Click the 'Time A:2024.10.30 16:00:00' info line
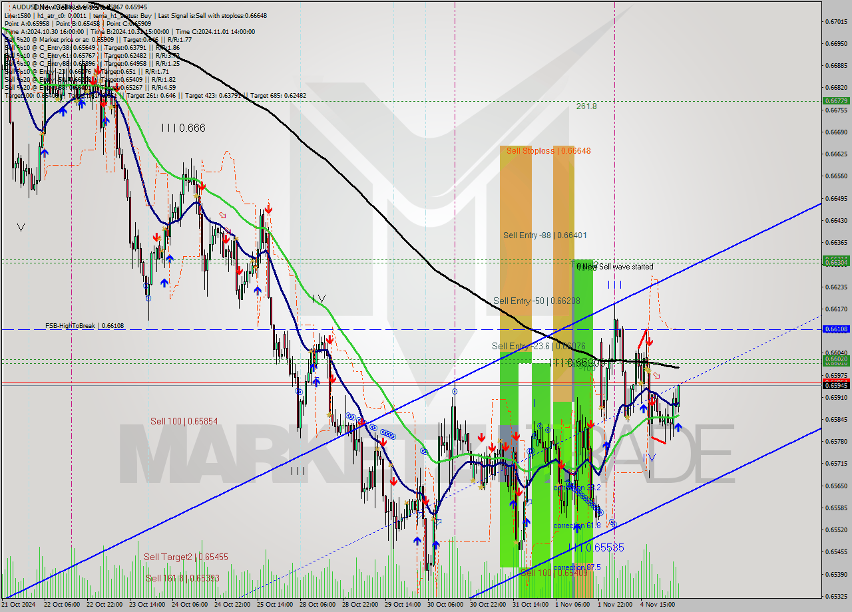852x612 pixels. click(x=44, y=32)
